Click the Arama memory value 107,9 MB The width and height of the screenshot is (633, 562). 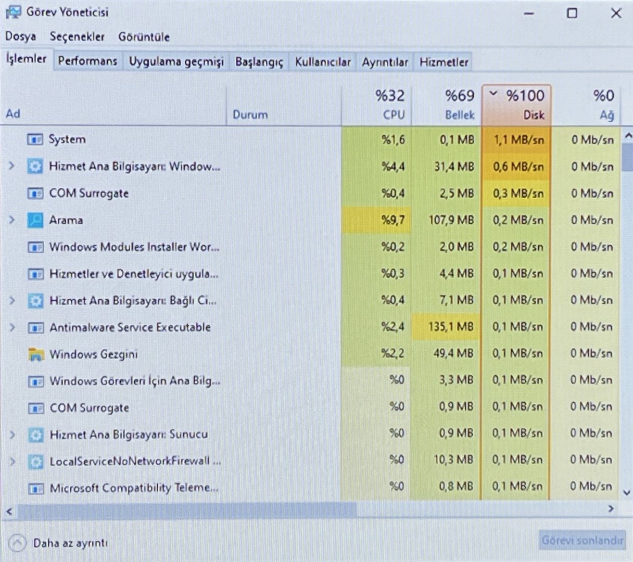click(452, 220)
